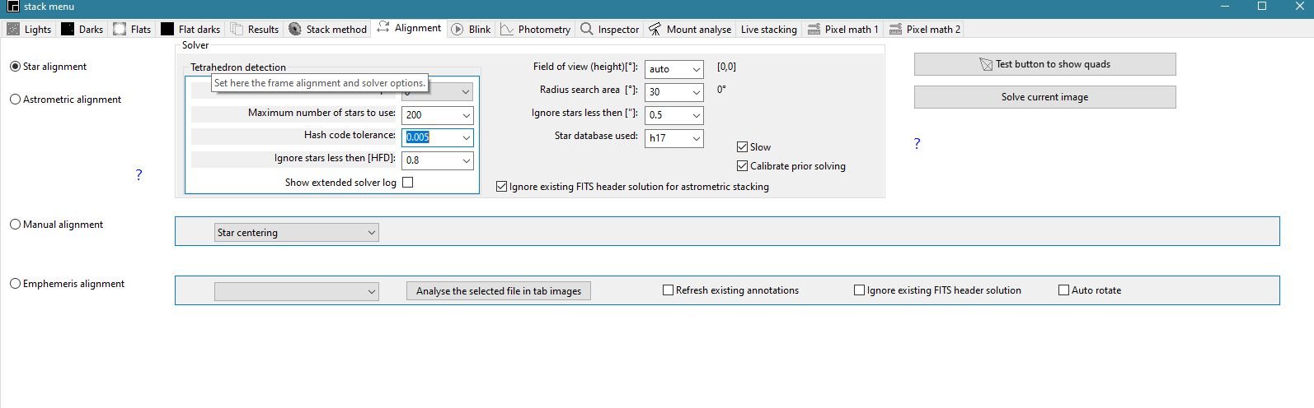
Task: Open the Flat darks tab
Action: tap(191, 29)
